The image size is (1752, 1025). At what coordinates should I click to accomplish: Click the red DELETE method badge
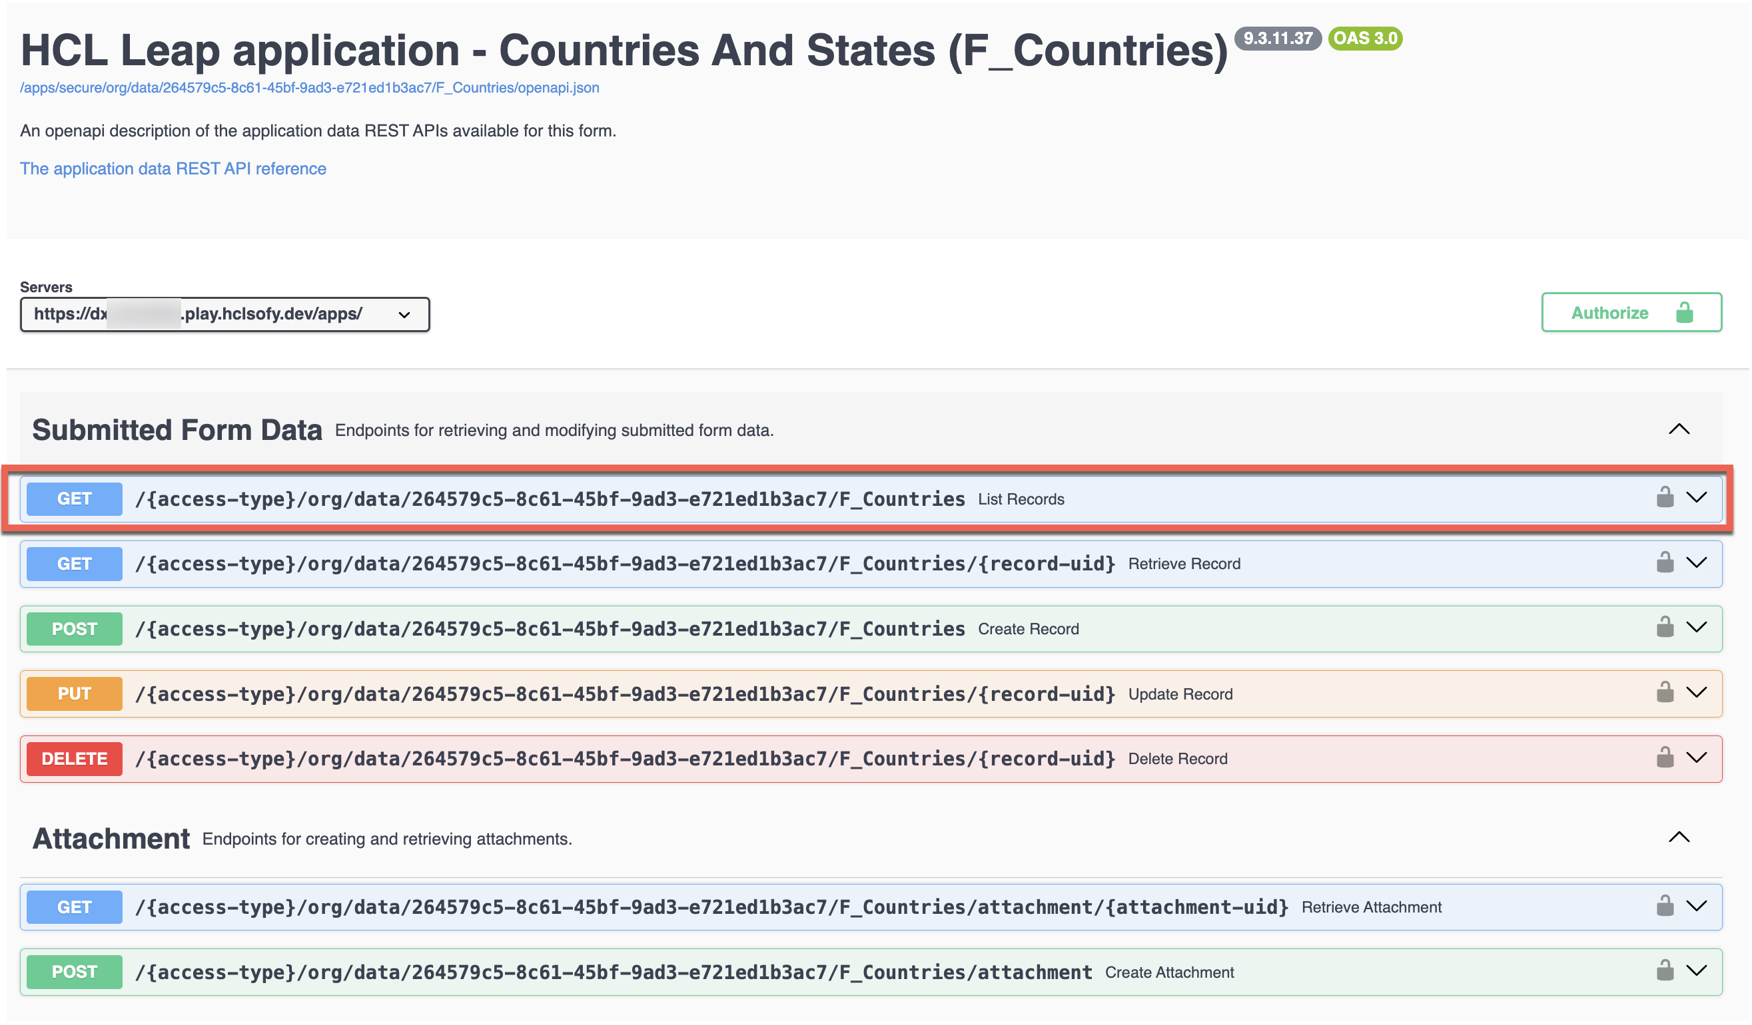tap(75, 758)
